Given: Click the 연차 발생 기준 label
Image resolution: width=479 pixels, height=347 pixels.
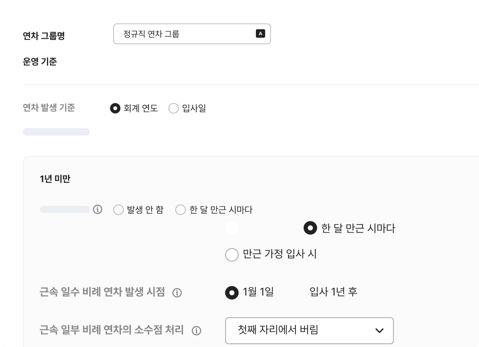Looking at the screenshot, I should point(49,108).
